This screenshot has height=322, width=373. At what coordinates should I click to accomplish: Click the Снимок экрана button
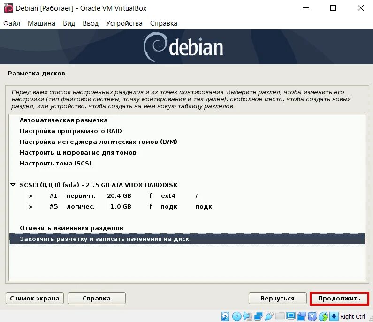click(35, 298)
